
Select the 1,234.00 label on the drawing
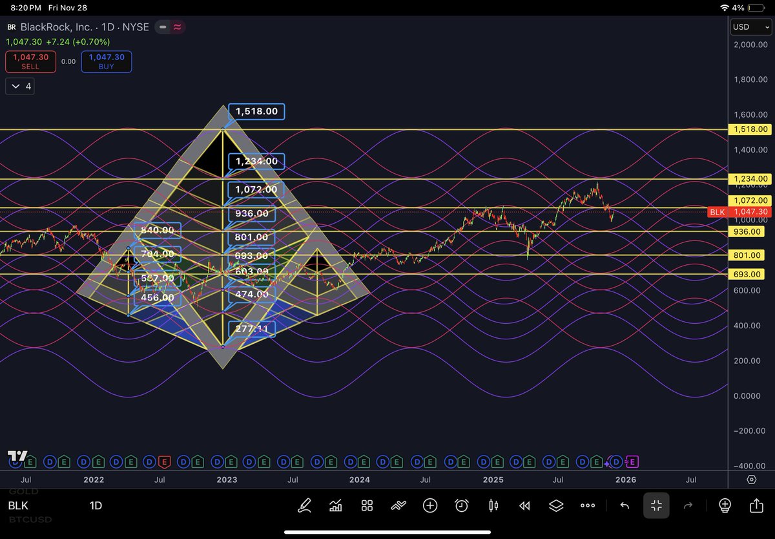[x=256, y=161]
